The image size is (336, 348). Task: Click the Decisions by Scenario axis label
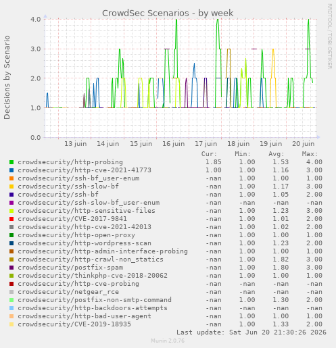pyautogui.click(x=7, y=77)
